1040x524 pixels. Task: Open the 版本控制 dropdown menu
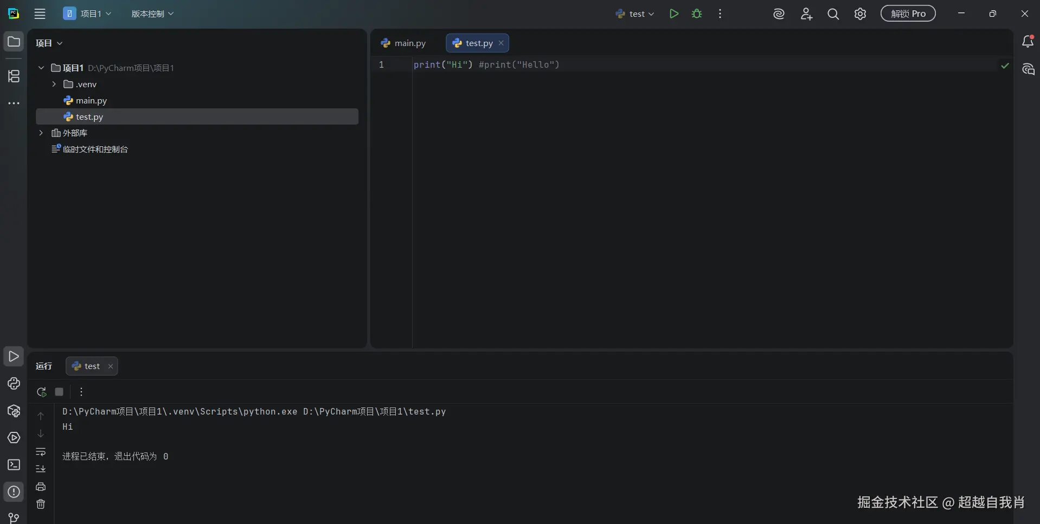[152, 14]
